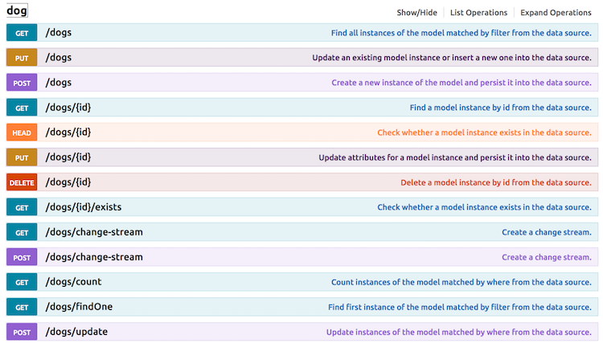Click the HEAD badge for /dogs/{id}

point(22,133)
